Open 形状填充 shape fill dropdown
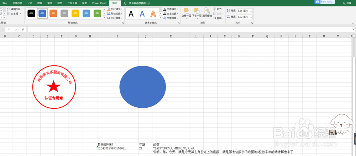Screen dimensions: 356x156 (x=115, y=9)
